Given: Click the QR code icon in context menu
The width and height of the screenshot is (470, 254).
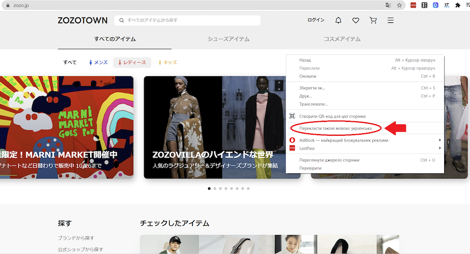Looking at the screenshot, I should pyautogui.click(x=292, y=116).
